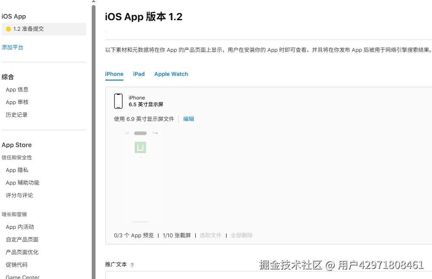This screenshot has width=432, height=279.
Task: Click the 使用 6.9 英寸显示屏文件 text
Action: point(144,119)
